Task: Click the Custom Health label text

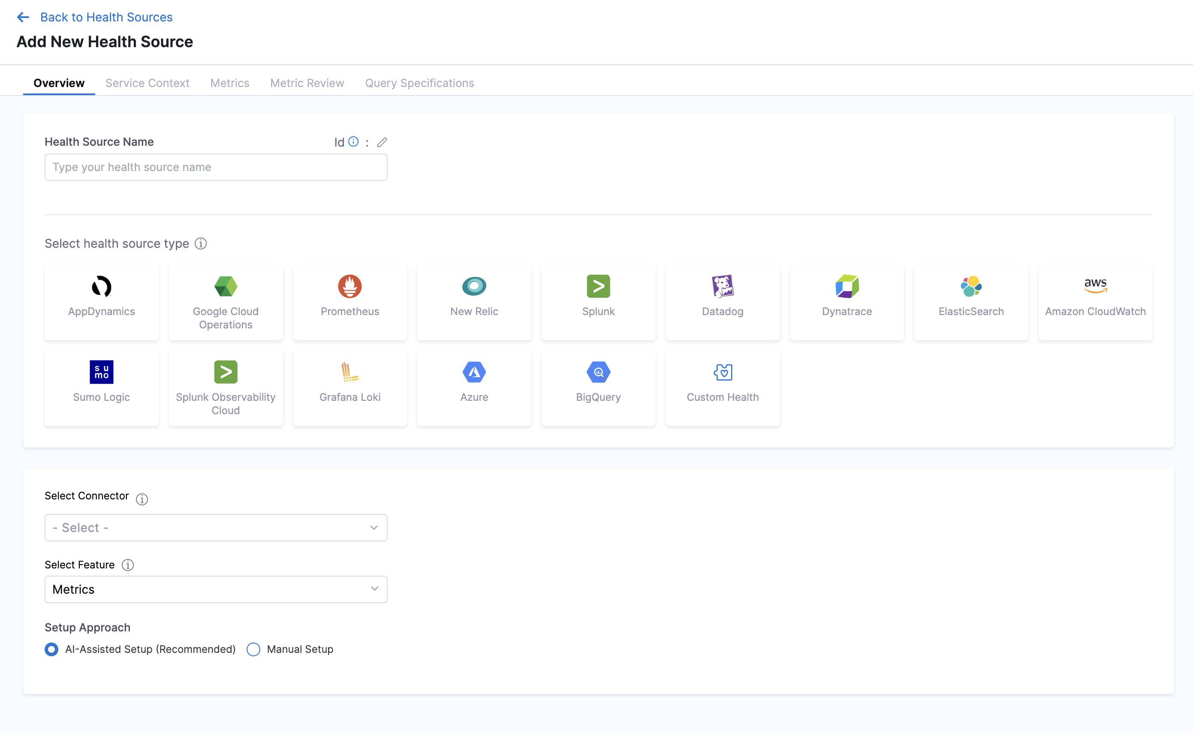Action: tap(723, 397)
